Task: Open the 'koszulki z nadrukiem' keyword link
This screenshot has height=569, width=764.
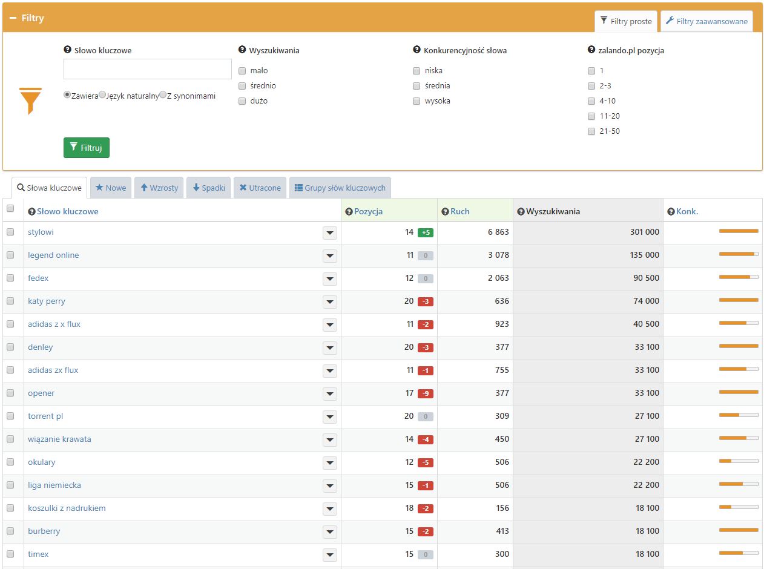Action: click(67, 508)
